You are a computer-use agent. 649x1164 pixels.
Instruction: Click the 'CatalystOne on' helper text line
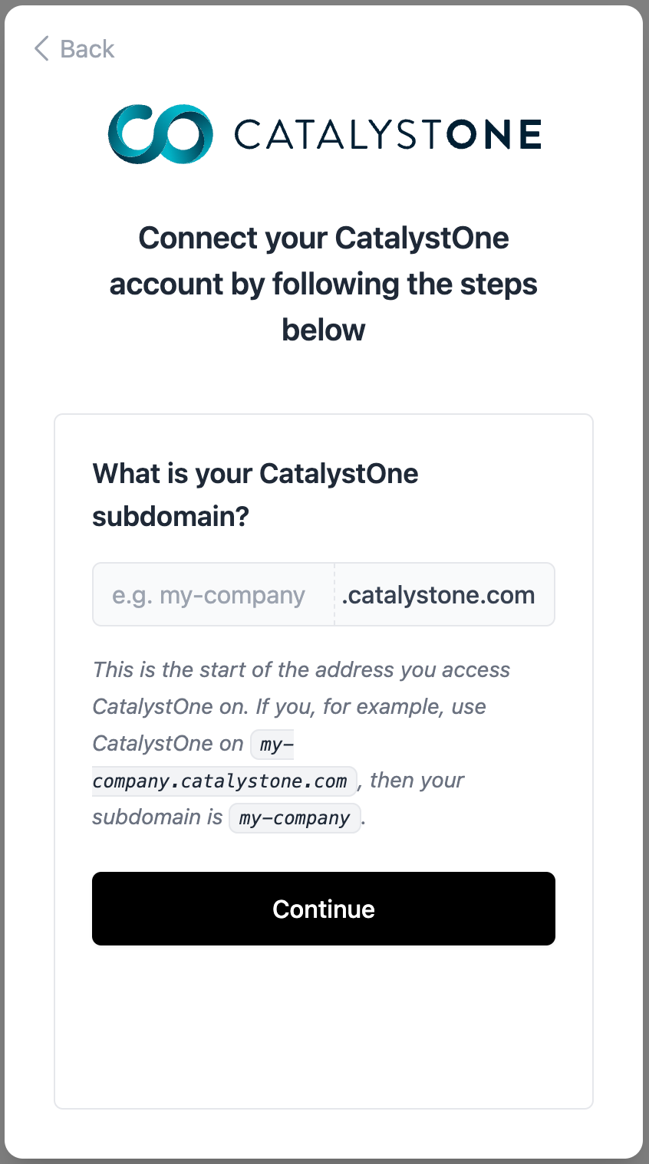click(x=167, y=743)
